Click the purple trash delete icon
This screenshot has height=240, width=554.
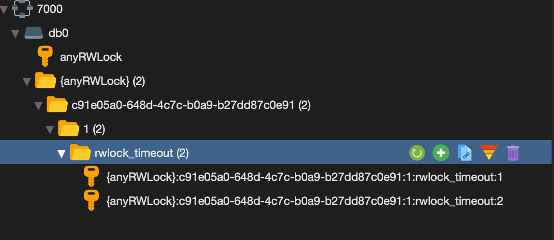[513, 153]
